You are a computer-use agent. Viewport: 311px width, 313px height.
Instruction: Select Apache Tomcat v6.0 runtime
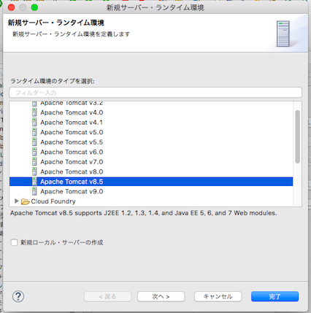[72, 152]
